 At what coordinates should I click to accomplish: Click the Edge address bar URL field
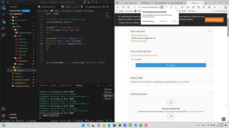[x=148, y=7]
